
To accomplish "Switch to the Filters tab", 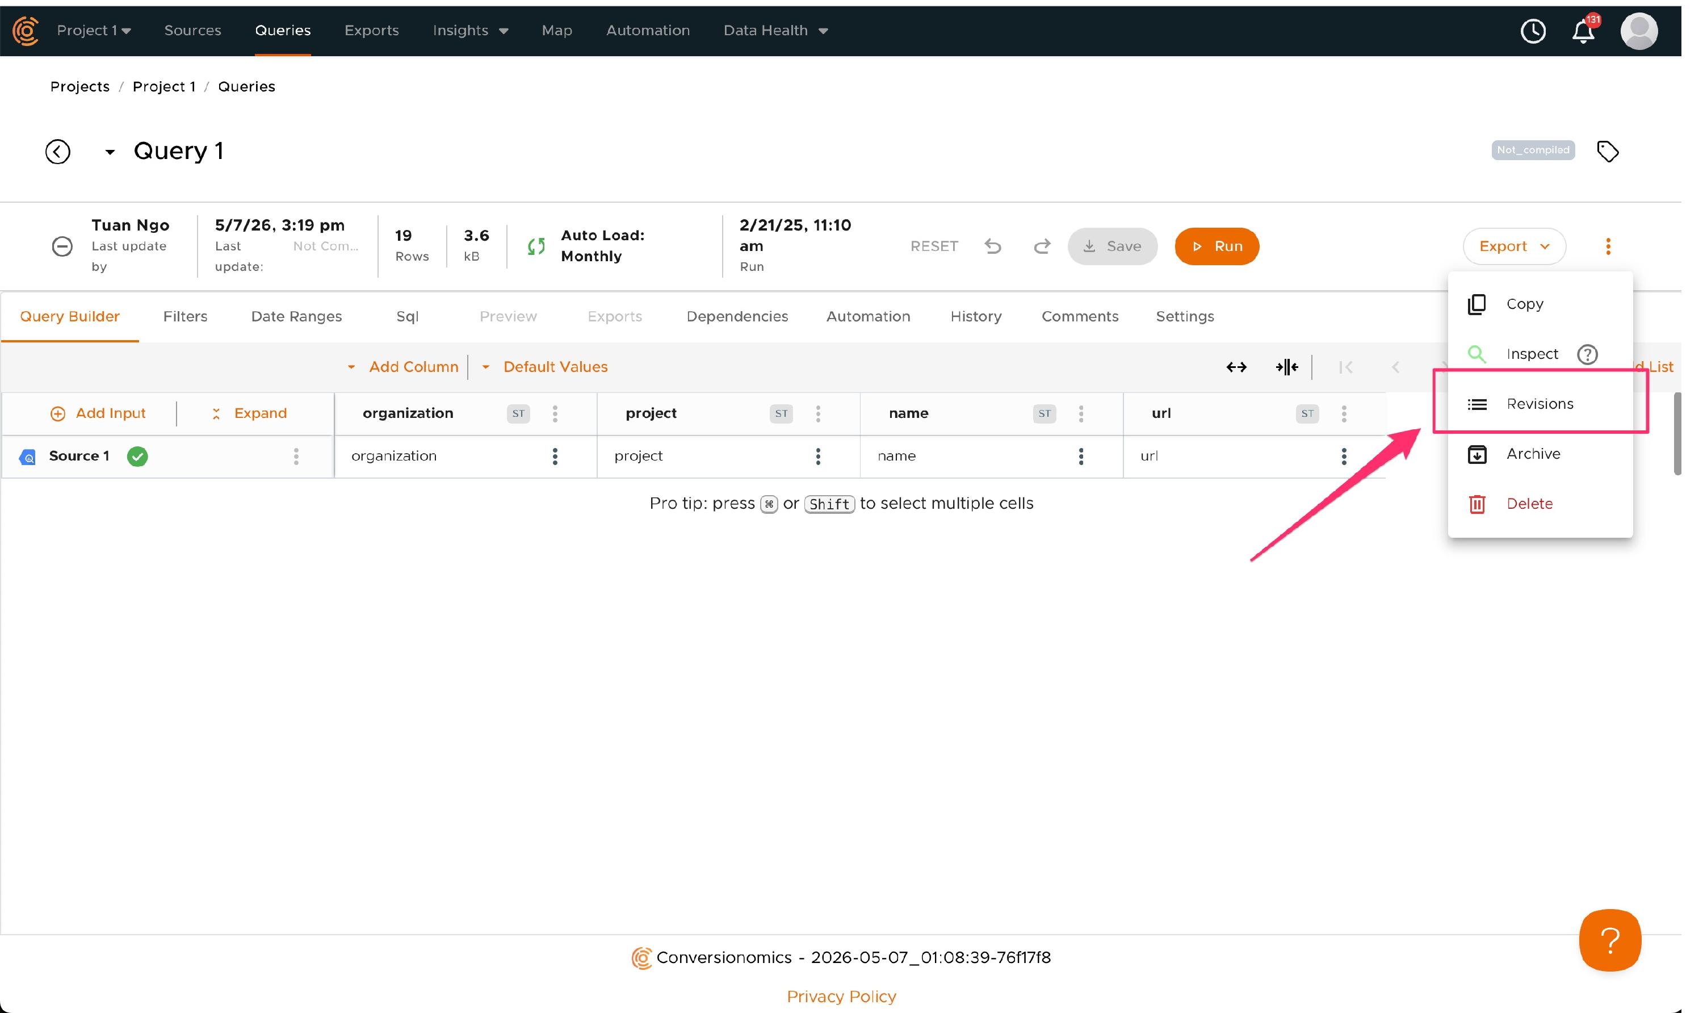I will [185, 317].
